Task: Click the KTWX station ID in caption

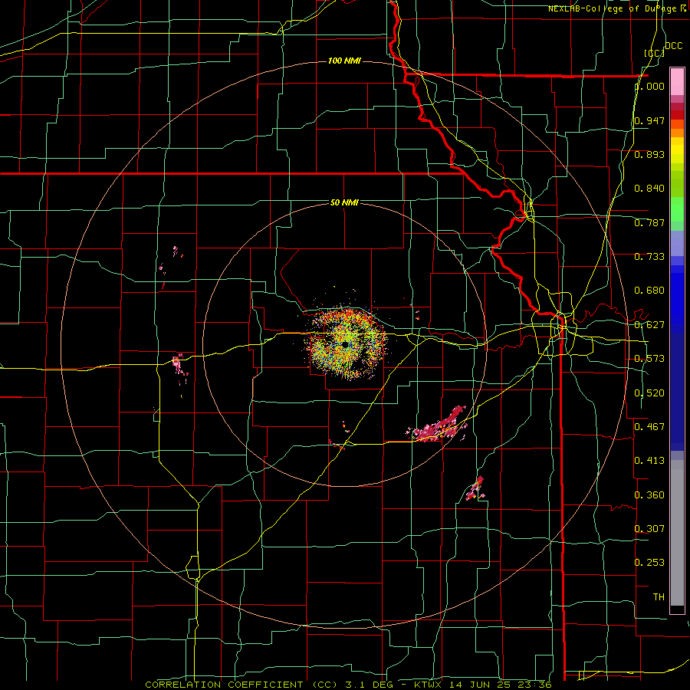Action: [x=428, y=685]
